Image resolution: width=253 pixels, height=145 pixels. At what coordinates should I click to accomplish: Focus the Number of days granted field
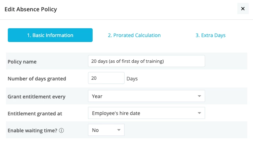[106, 78]
